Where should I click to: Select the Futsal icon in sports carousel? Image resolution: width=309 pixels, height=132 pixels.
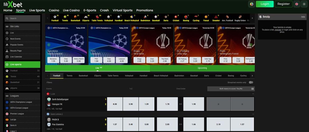(206, 17)
